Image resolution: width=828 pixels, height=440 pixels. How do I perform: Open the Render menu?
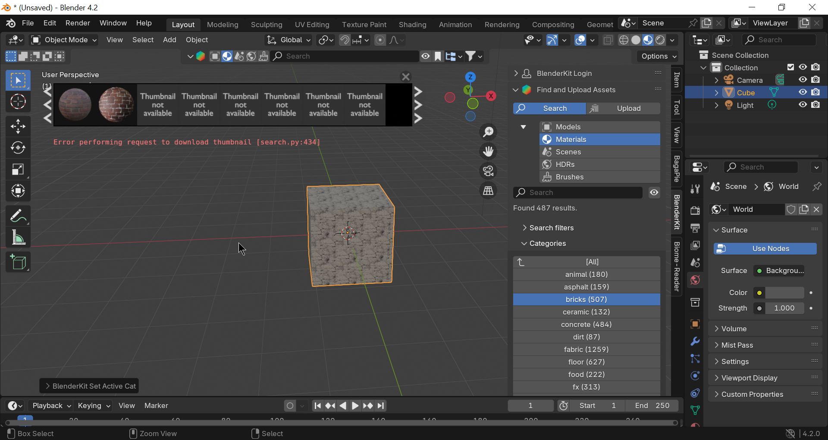coord(78,23)
